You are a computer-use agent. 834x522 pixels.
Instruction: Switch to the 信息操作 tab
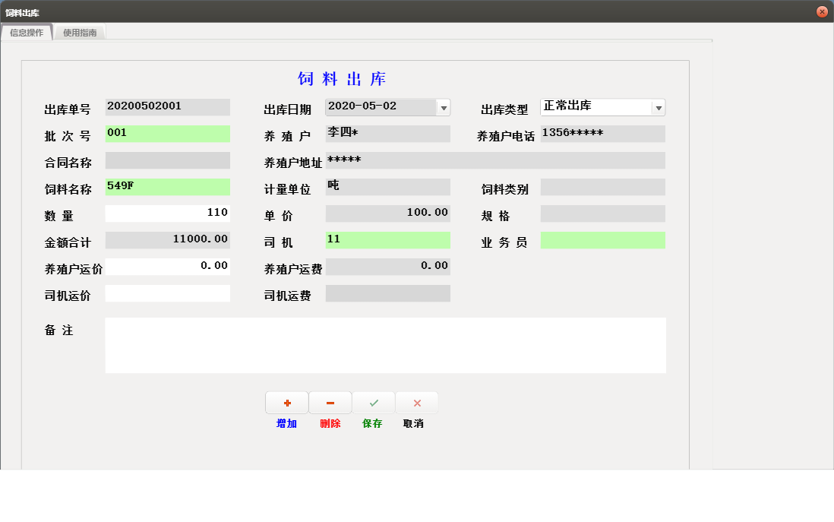tap(27, 33)
